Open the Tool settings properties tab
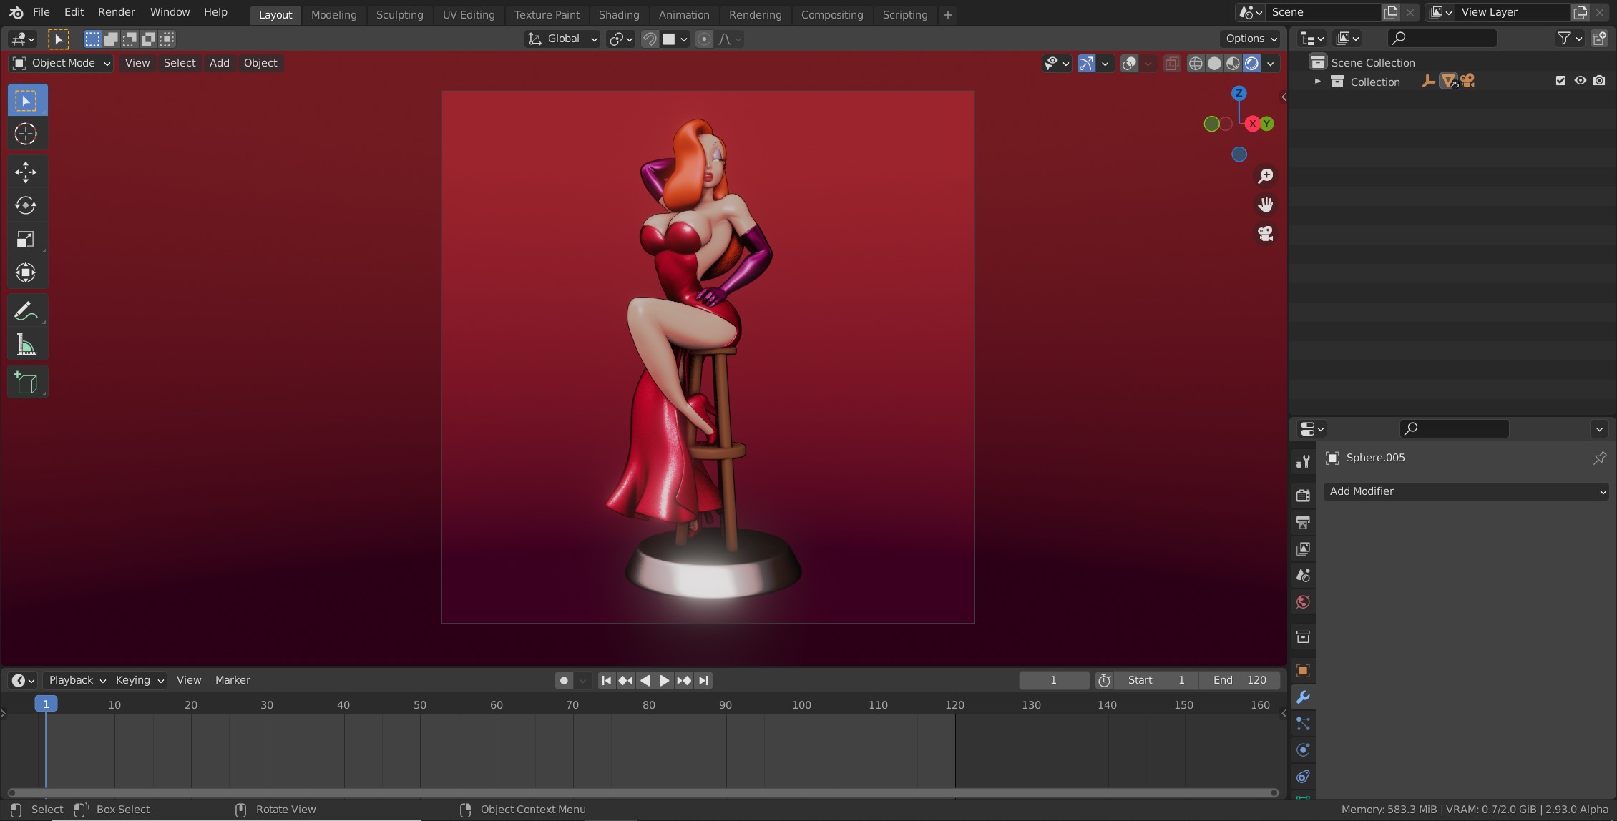Image resolution: width=1617 pixels, height=821 pixels. coord(1303,462)
